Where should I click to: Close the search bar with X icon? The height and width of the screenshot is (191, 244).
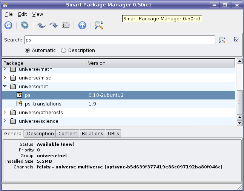pyautogui.click(x=236, y=39)
